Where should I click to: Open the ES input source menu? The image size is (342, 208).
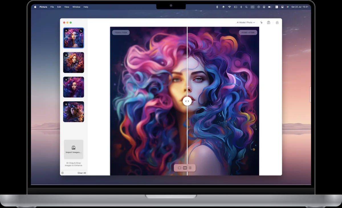tap(253, 7)
